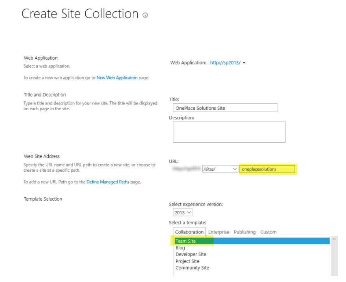Screen dimensions: 346x282
Task: Focus the Description text box
Action: pos(229,132)
